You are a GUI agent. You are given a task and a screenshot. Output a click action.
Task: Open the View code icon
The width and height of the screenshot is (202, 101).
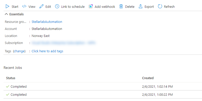(24, 6)
